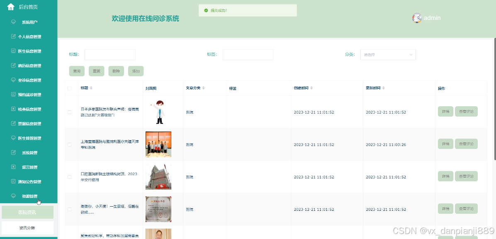Click the 查询 button
Viewport: 496px width, 239px height.
(77, 71)
